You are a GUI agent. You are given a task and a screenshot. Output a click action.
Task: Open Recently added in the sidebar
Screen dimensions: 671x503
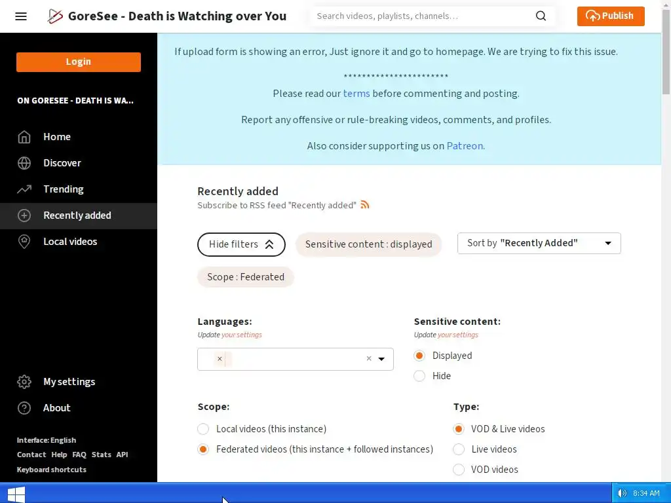coord(79,215)
